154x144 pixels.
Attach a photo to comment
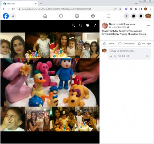point(119,56)
